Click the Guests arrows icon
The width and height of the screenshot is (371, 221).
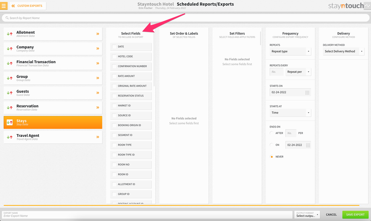[x=9, y=93]
